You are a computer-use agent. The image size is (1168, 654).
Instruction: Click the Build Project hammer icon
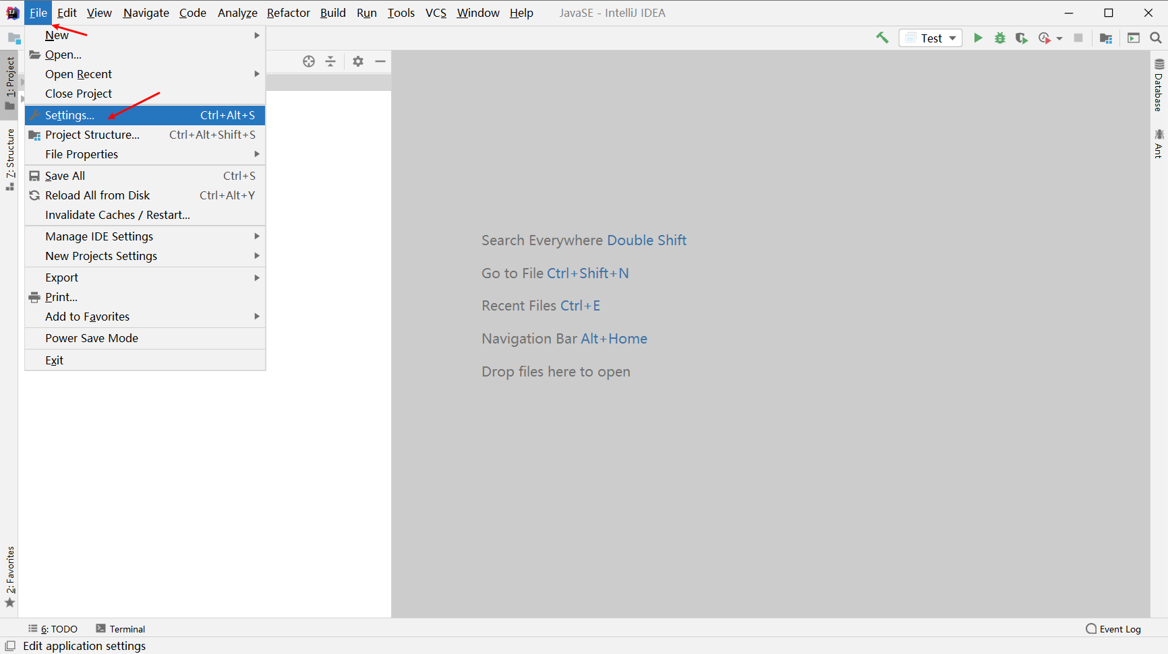point(882,38)
